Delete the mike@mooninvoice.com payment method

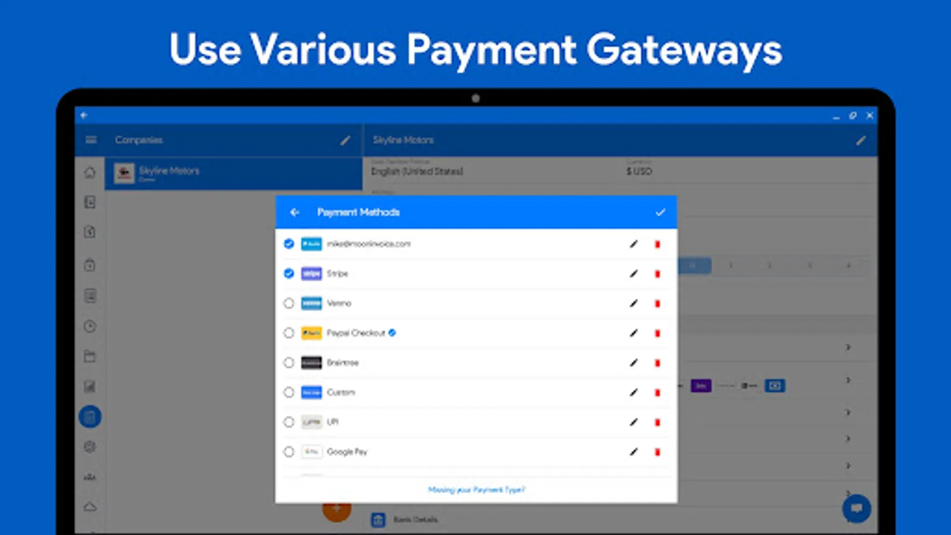657,244
